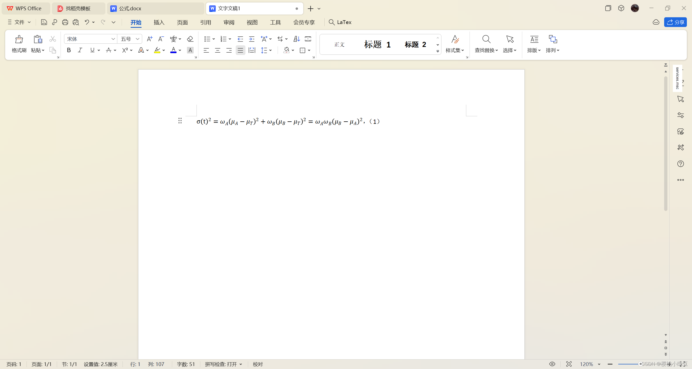Apply the 标题 1 heading style

pyautogui.click(x=377, y=44)
